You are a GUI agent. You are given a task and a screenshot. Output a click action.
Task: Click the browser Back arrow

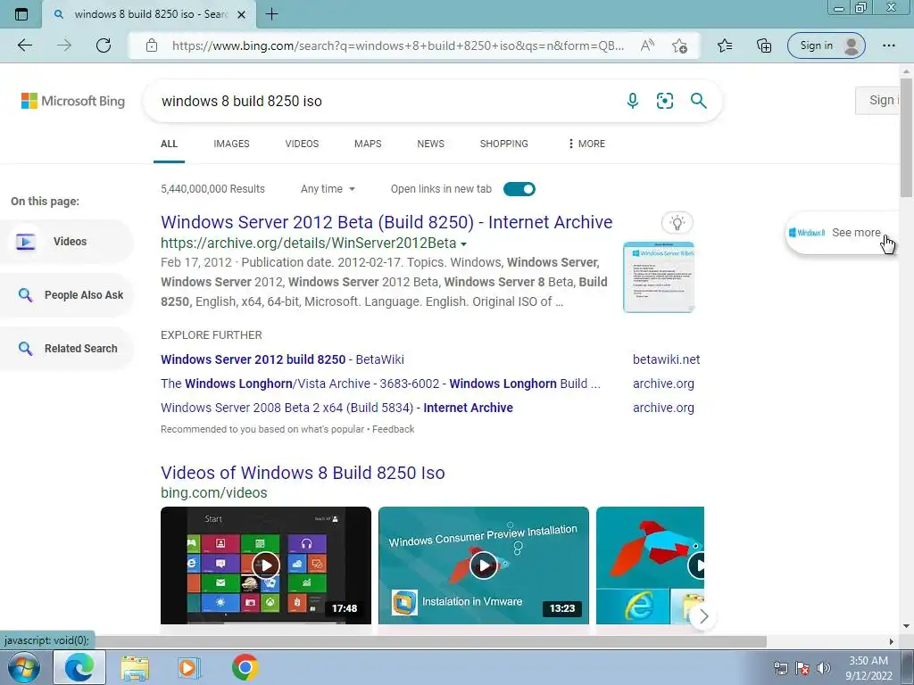pos(24,45)
